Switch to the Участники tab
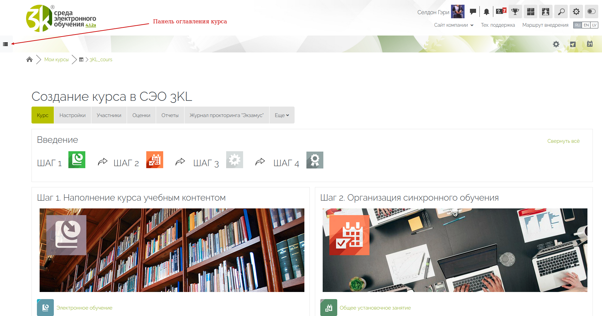Image resolution: width=602 pixels, height=316 pixels. 109,115
